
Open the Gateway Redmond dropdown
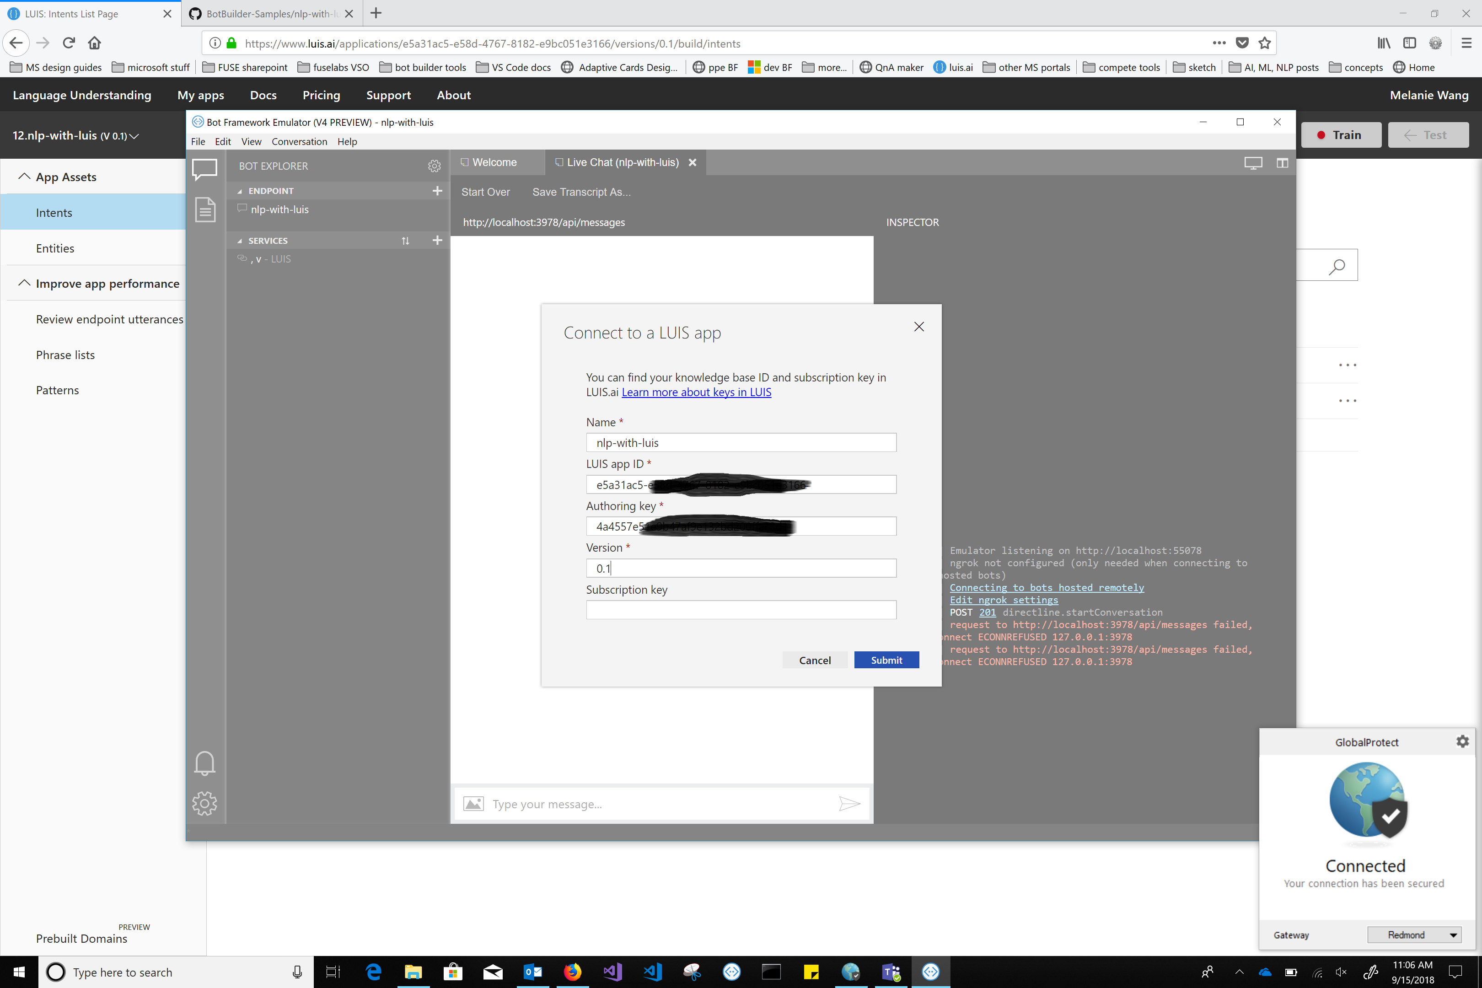(x=1415, y=934)
